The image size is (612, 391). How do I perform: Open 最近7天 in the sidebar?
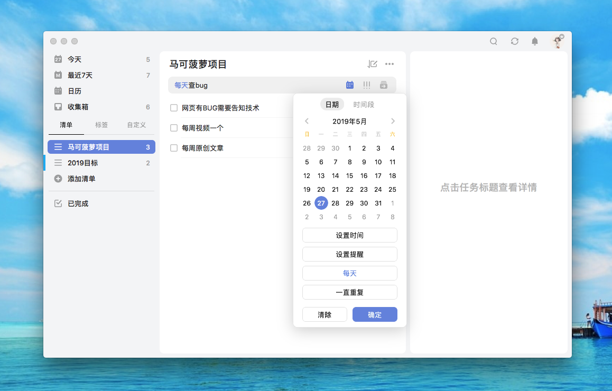click(102, 75)
